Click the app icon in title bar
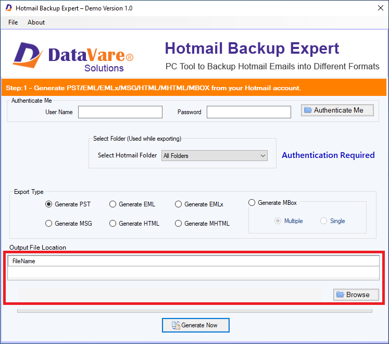This screenshot has width=389, height=344. (x=9, y=8)
